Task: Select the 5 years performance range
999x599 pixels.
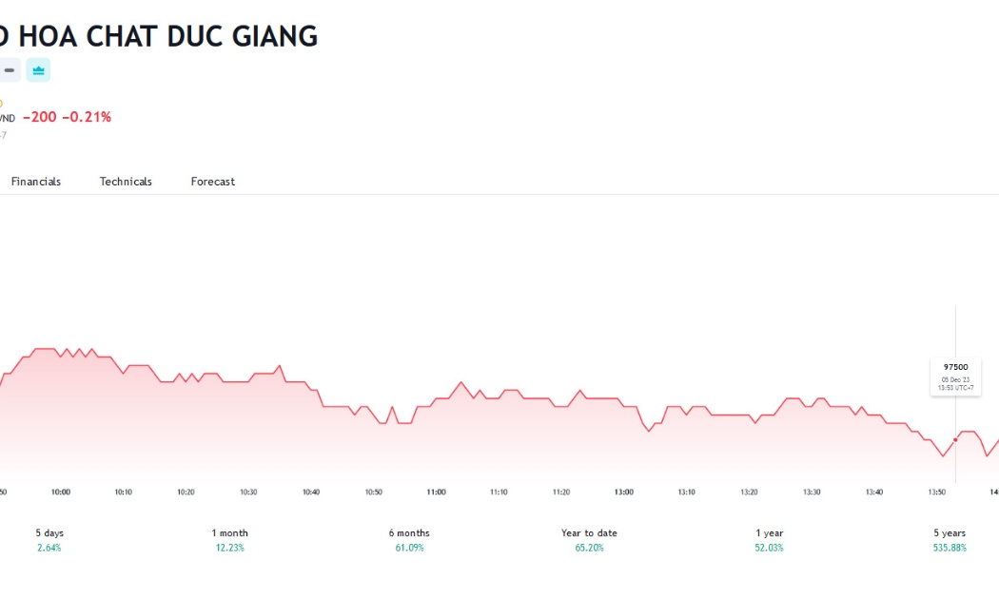Action: [x=950, y=540]
